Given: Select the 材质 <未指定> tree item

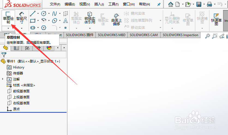Looking at the screenshot, I should tap(21, 85).
